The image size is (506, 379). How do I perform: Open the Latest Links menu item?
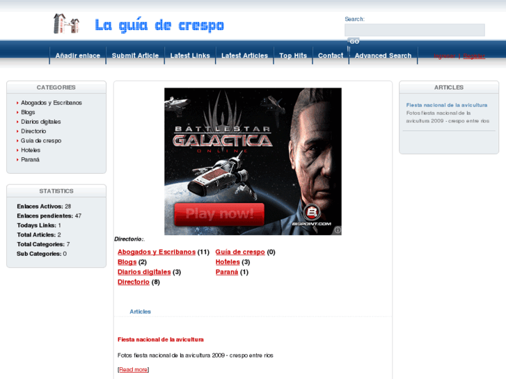click(190, 56)
